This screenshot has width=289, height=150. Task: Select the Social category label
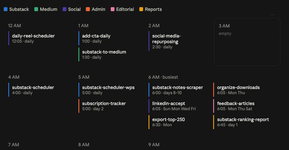(74, 9)
